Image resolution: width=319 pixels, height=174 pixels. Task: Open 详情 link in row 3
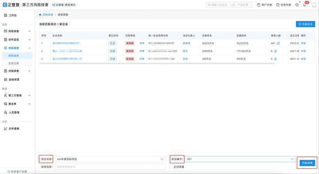[x=142, y=59]
